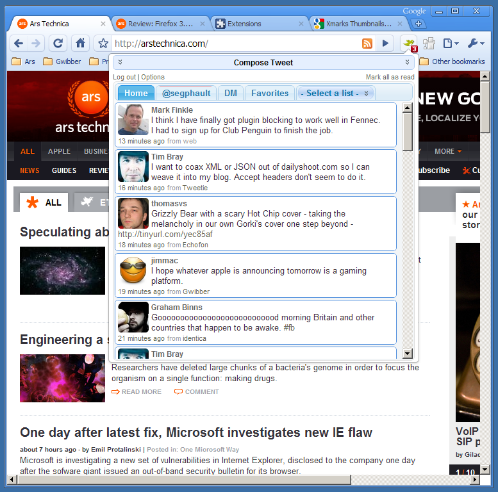Open the GUIDES subsection
This screenshot has width=498, height=492.
pos(64,170)
